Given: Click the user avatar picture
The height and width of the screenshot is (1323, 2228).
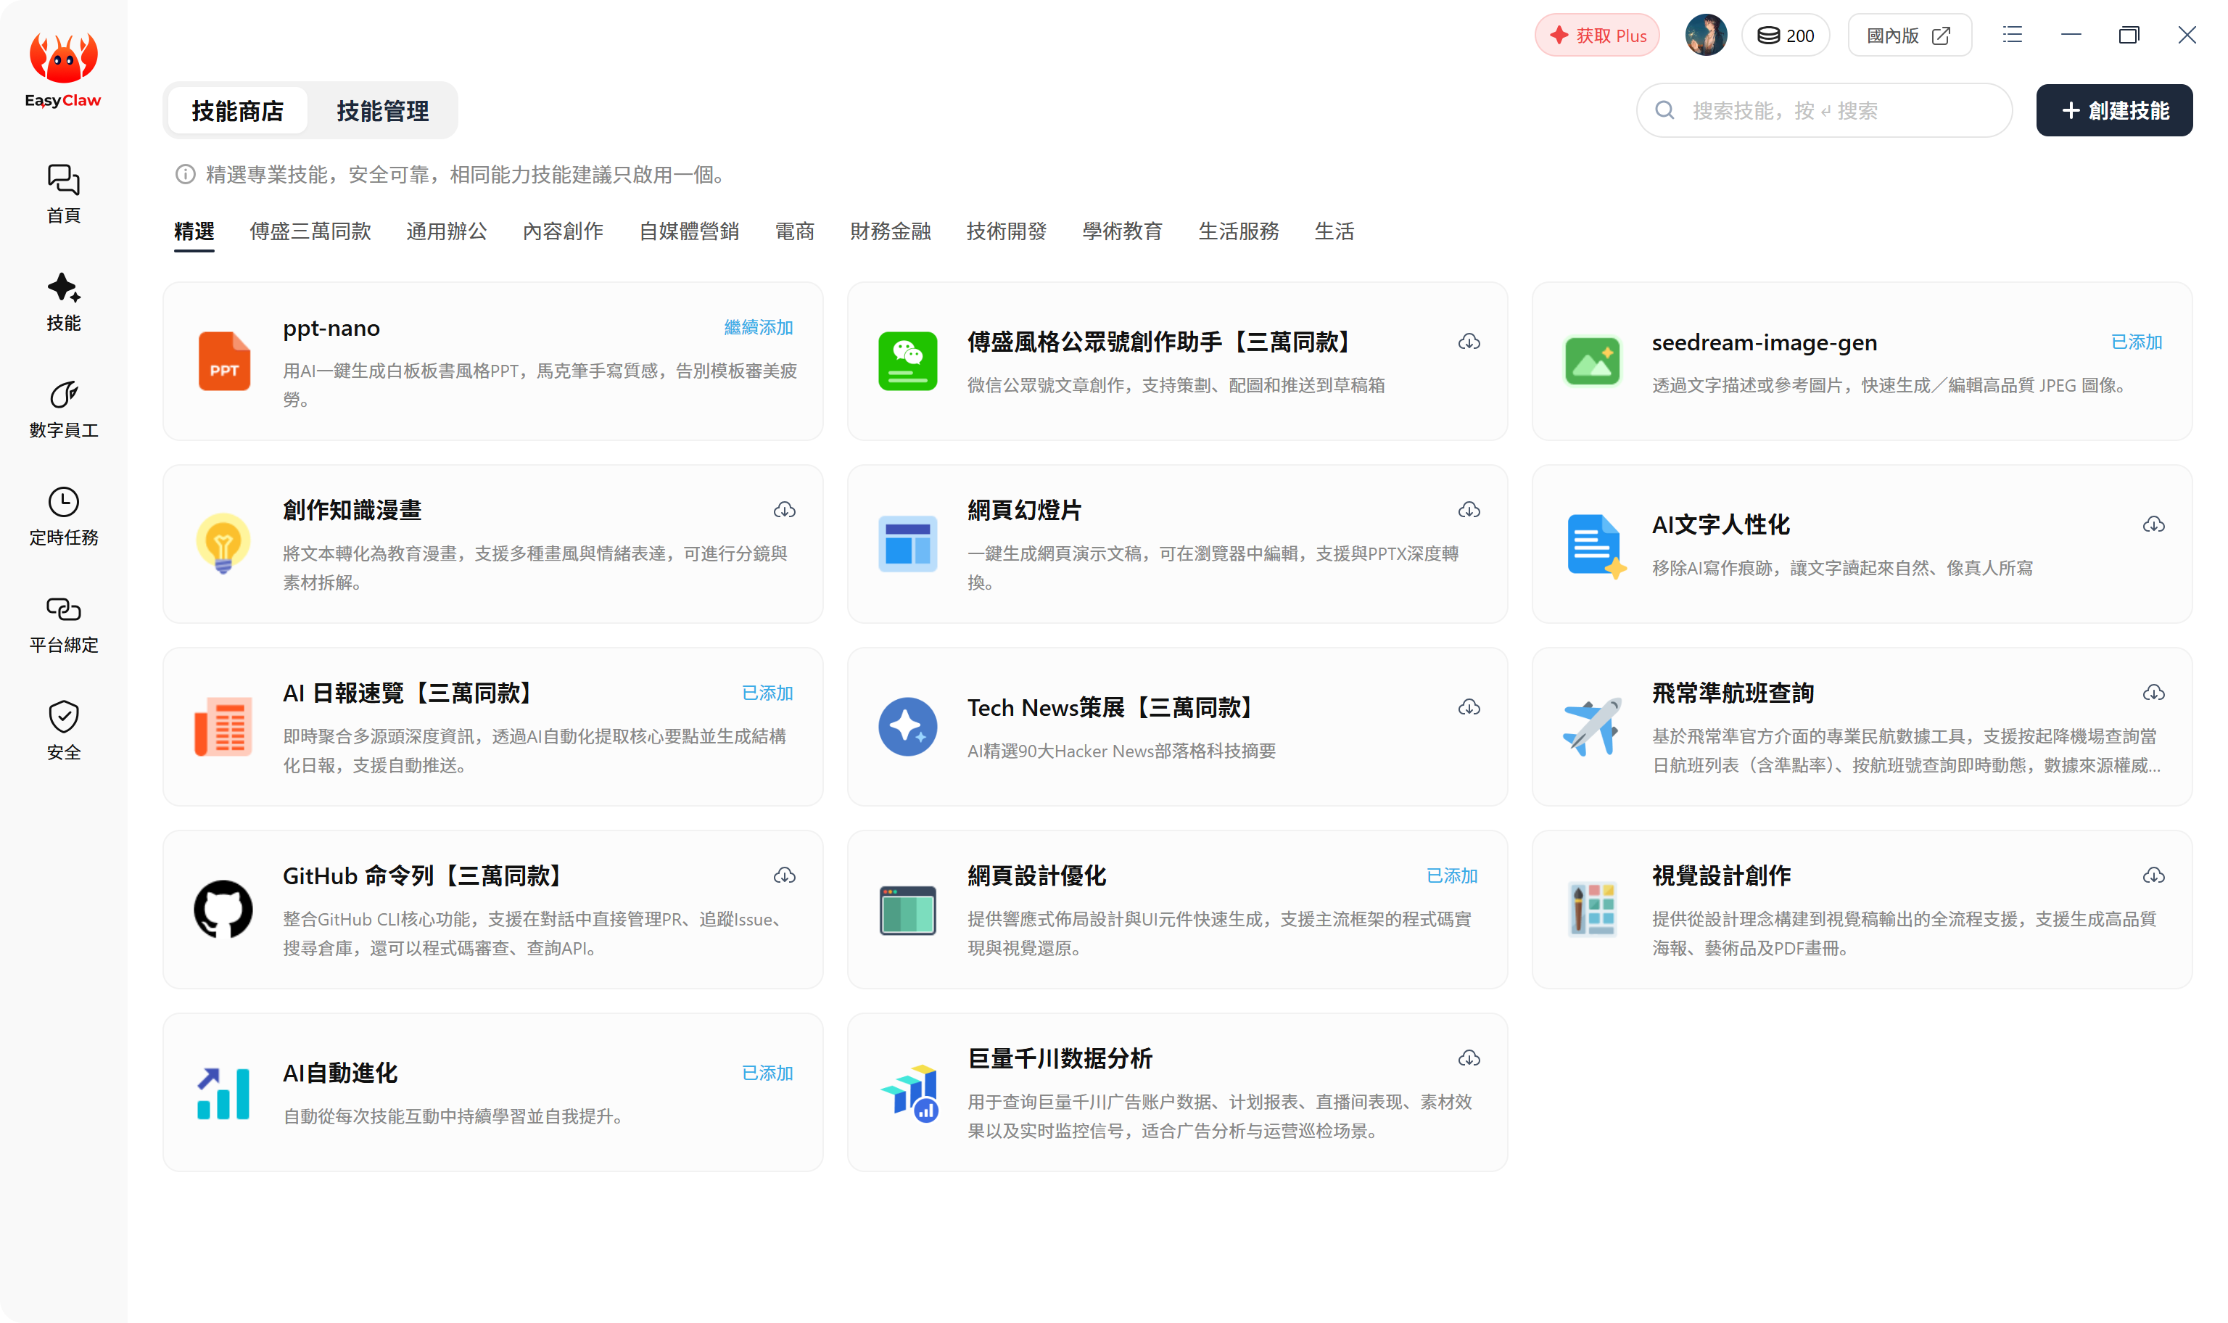Looking at the screenshot, I should [x=1706, y=35].
